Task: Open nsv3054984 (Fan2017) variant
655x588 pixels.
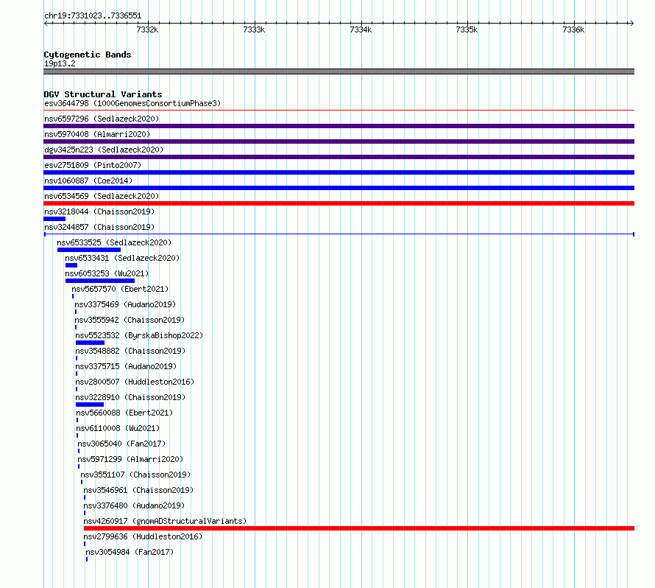Action: [130, 552]
